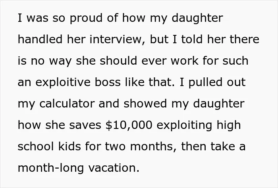Click the hyphenated word "month-long"
This screenshot has height=188, width=278.
coord(51,168)
